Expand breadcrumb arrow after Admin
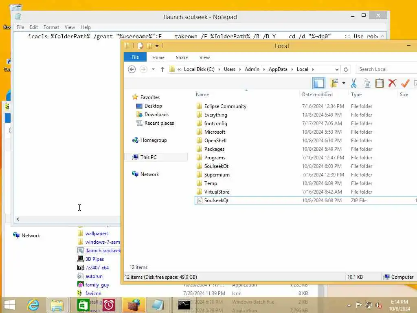The image size is (417, 313). tap(264, 69)
